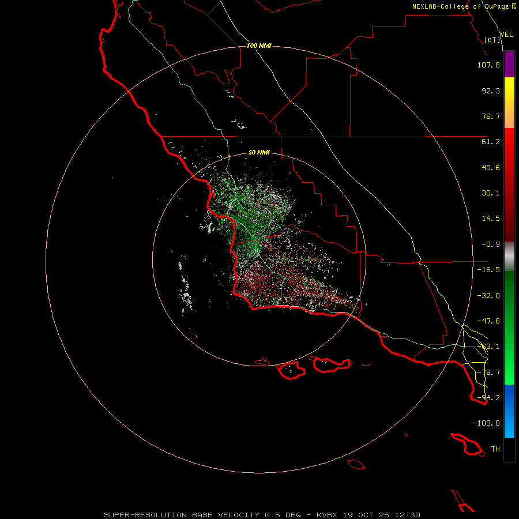Select the 61.2 velocity scale value
This screenshot has height=519, width=519.
[491, 142]
